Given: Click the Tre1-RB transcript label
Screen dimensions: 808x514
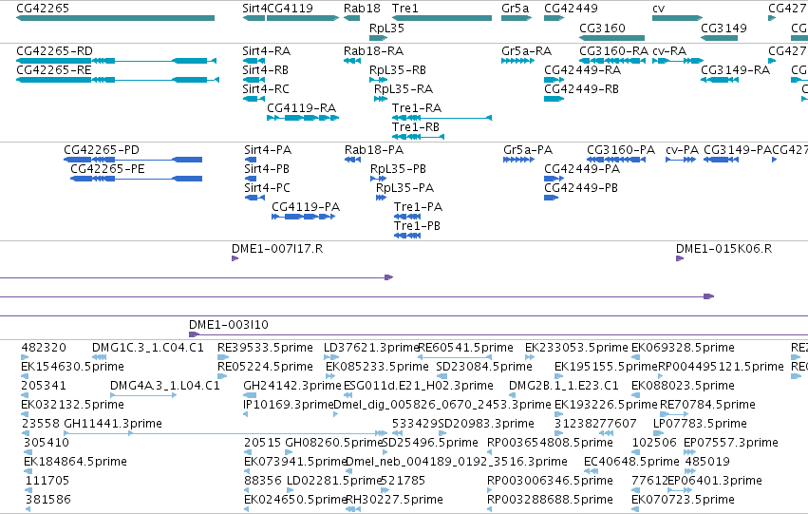Looking at the screenshot, I should click(x=416, y=127).
